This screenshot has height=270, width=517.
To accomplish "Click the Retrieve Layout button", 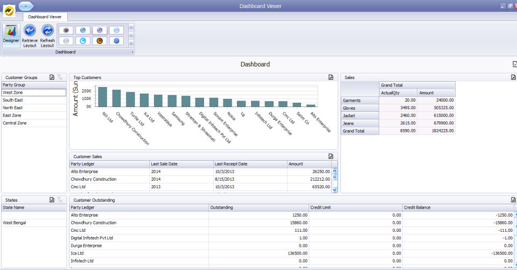I will coord(30,35).
